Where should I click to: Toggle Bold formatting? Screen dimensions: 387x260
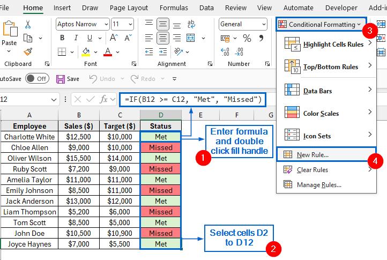tap(62, 38)
